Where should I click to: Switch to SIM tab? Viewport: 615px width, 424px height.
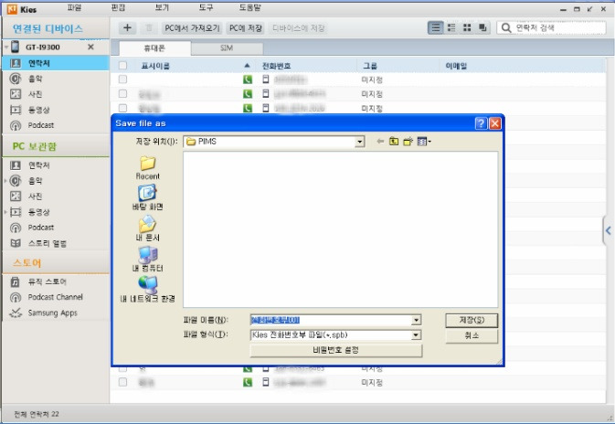point(227,48)
